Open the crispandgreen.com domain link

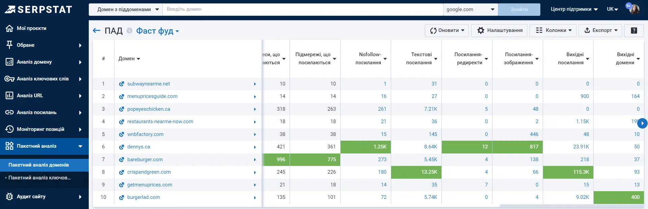pos(149,172)
